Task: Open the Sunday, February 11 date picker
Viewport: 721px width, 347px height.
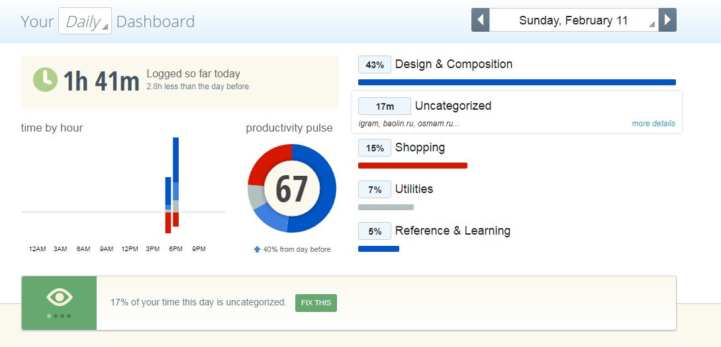Action: click(573, 20)
